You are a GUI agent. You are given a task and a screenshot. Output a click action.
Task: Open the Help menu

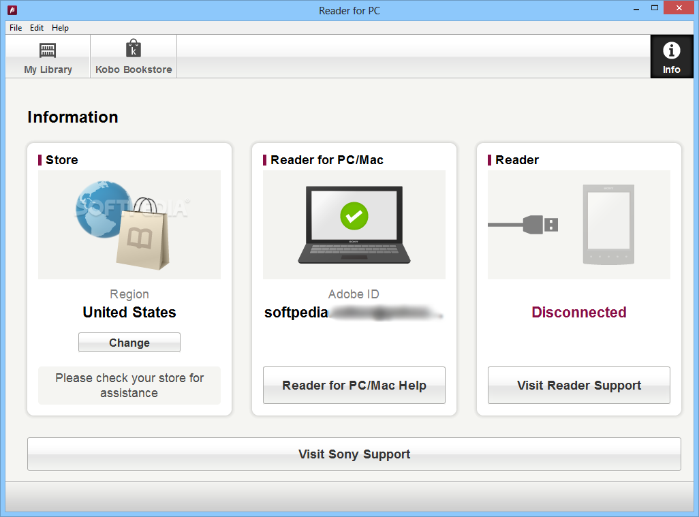60,28
